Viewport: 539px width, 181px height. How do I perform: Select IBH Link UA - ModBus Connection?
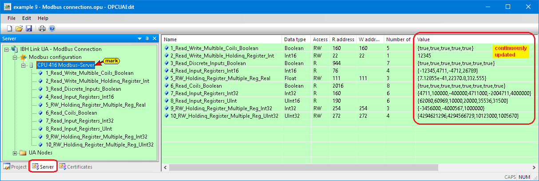point(61,49)
